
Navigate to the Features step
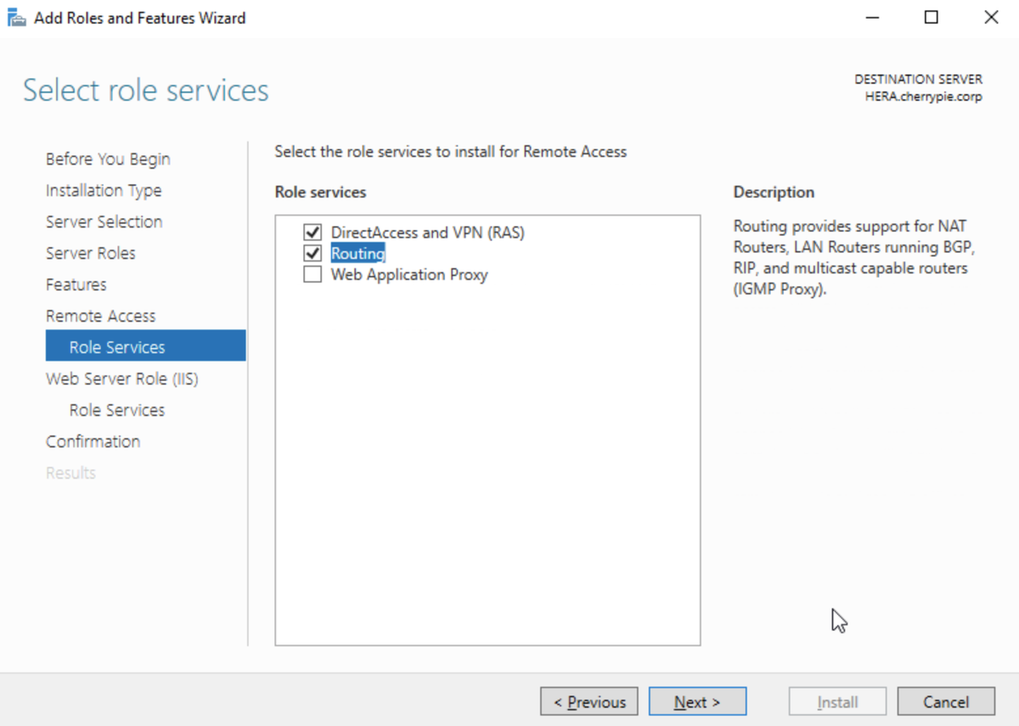click(76, 284)
